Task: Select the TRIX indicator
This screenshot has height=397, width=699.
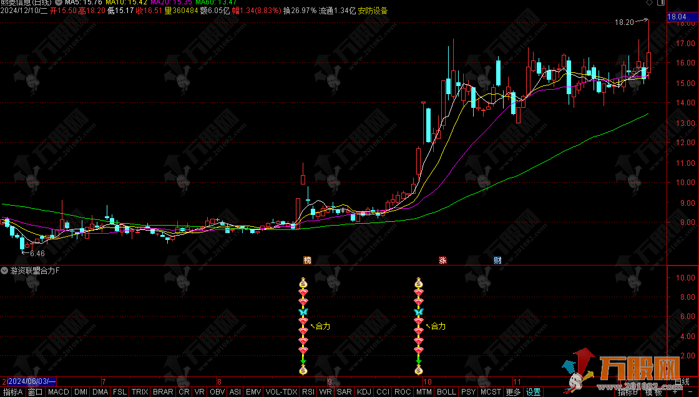Action: [x=140, y=392]
